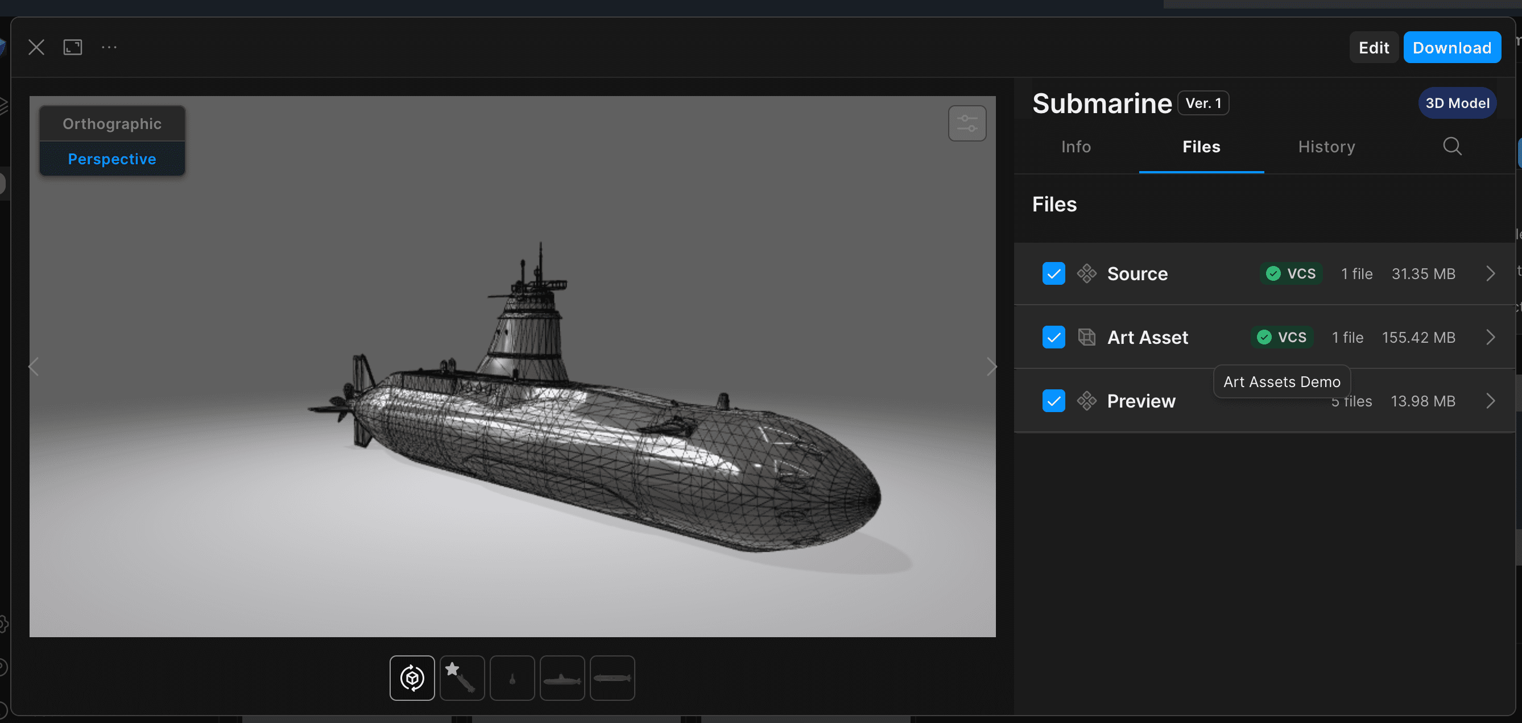Expand preview to fullscreen icon
Image resolution: width=1522 pixels, height=723 pixels.
[73, 47]
